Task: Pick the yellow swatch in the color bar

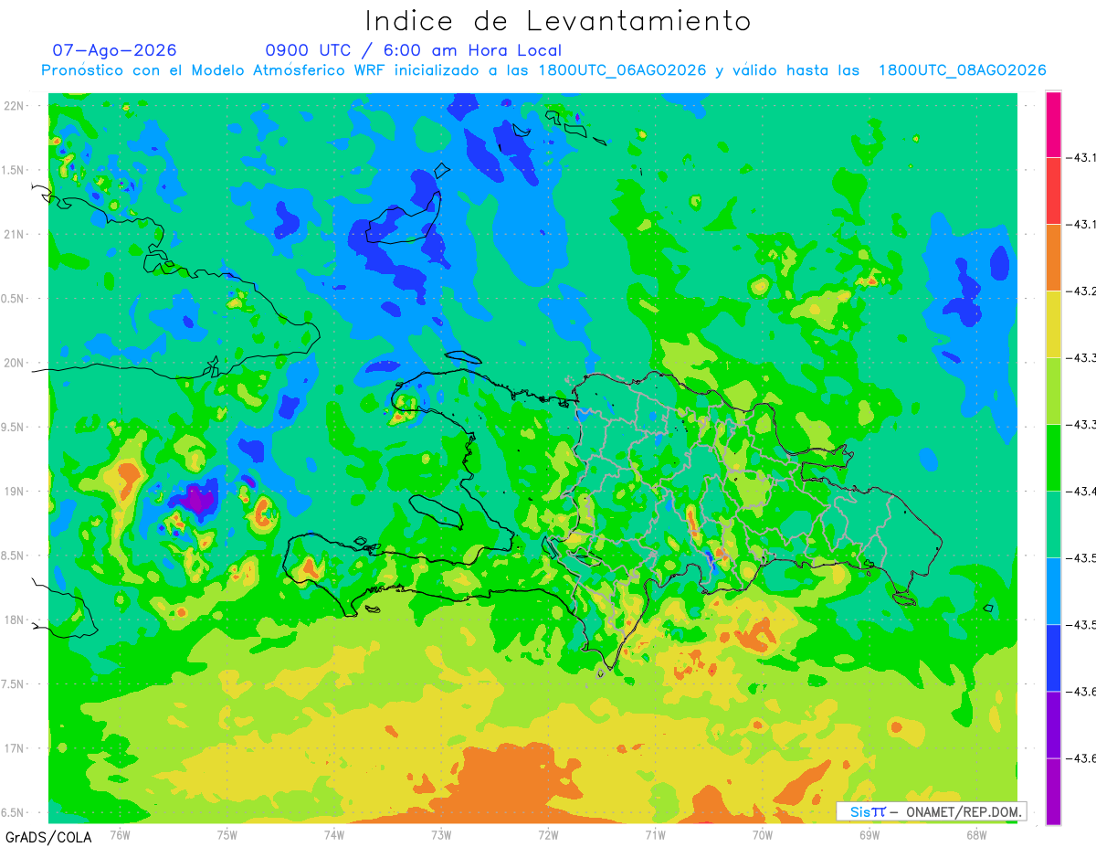Action: tap(1053, 324)
